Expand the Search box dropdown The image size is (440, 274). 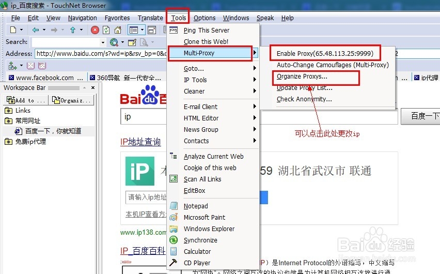coord(103,42)
